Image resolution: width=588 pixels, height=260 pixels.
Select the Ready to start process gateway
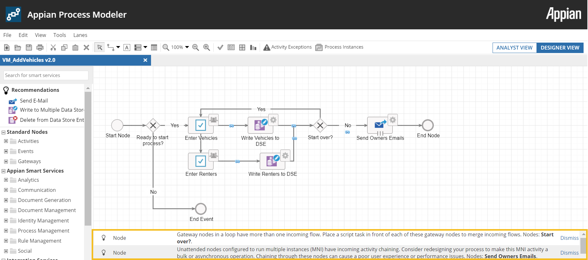point(153,125)
